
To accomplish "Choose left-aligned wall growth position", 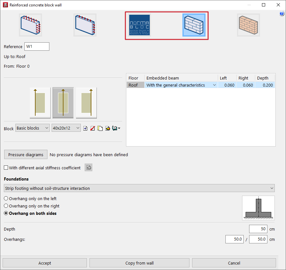I will 40,103.
